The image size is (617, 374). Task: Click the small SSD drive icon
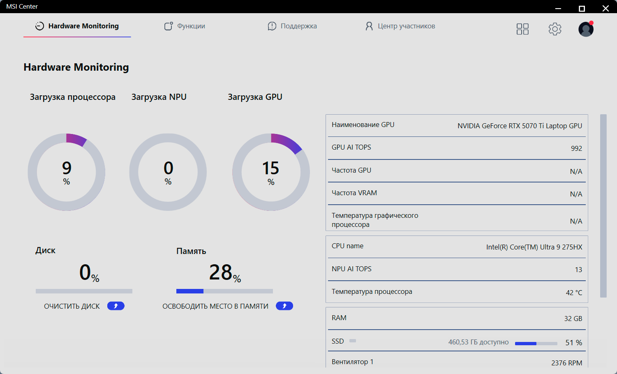coord(353,341)
